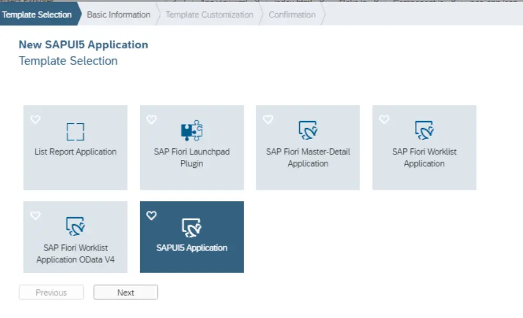This screenshot has width=523, height=318.
Task: Go to the Template Selection wizard step
Action: click(37, 15)
